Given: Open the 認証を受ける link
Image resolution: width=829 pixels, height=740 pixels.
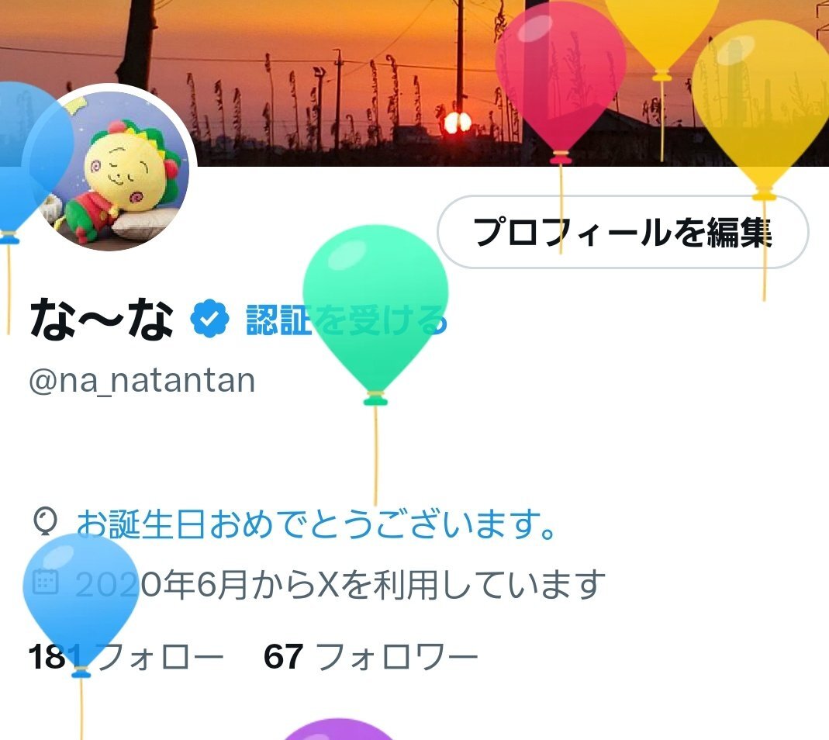Looking at the screenshot, I should pyautogui.click(x=347, y=320).
